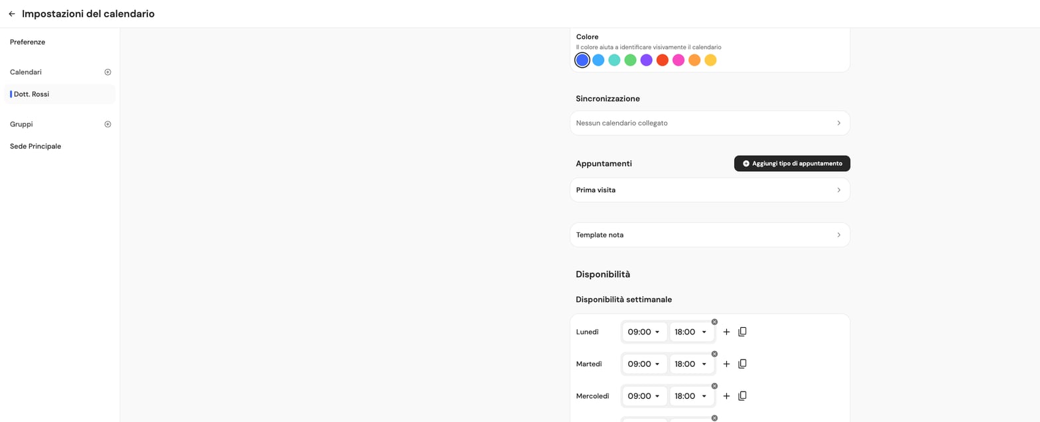
Task: Copy the Mercoledì hours to other days
Action: point(742,395)
